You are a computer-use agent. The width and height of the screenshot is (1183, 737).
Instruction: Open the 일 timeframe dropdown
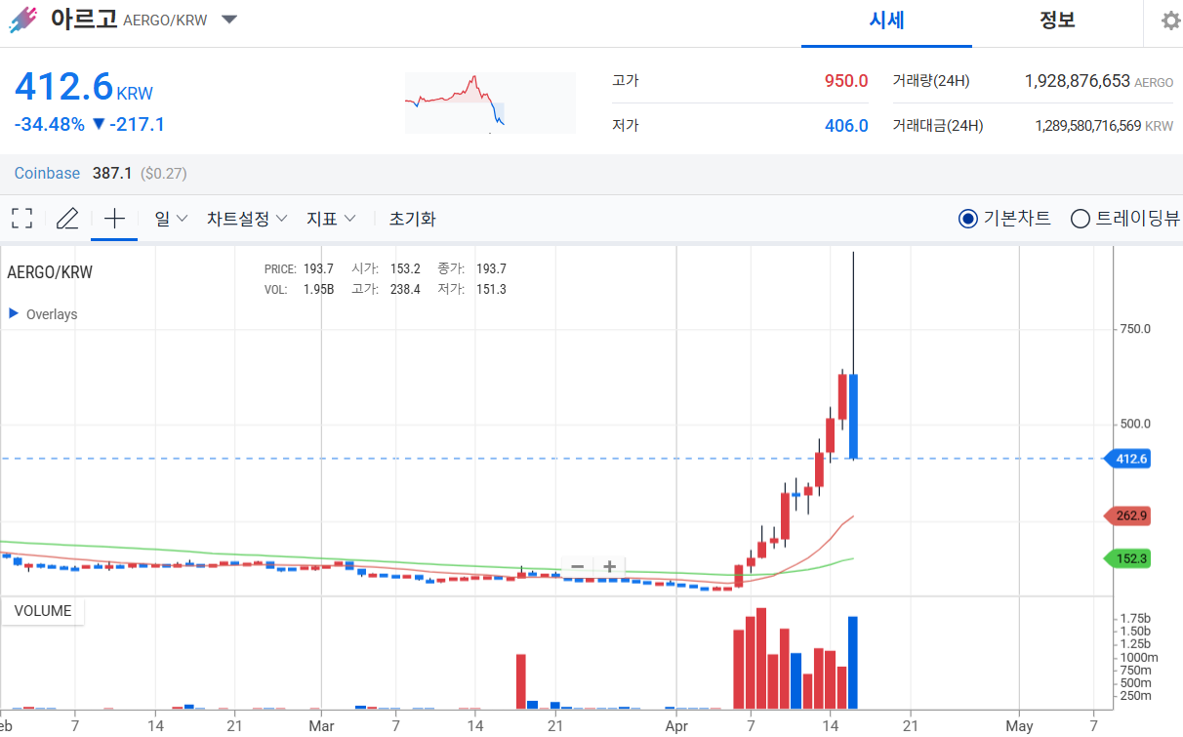[x=171, y=219]
